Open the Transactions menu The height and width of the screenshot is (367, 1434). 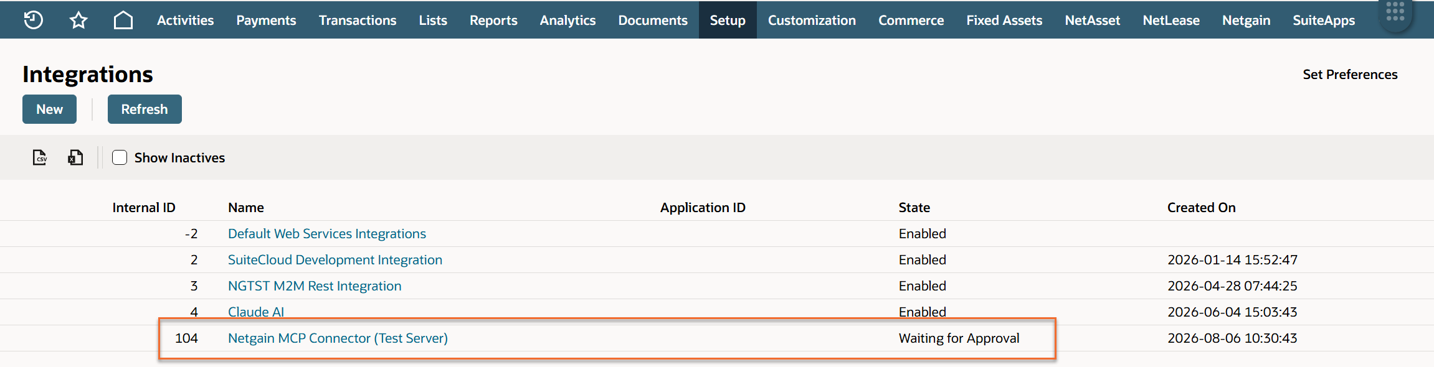point(358,20)
